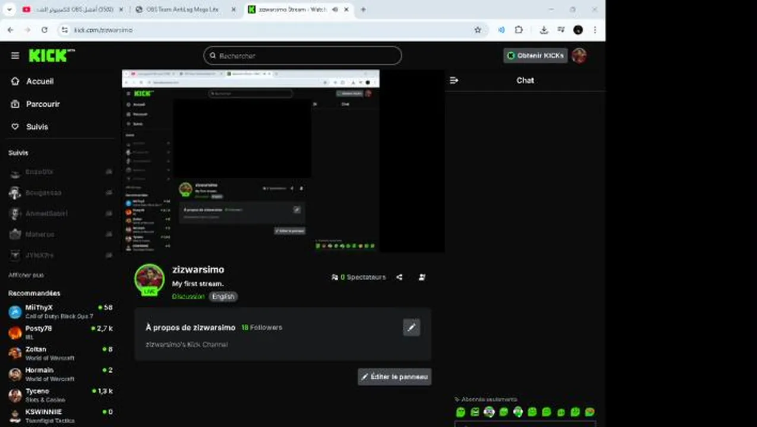Open the hamburger menu beside the Kick logo
The width and height of the screenshot is (757, 427).
[x=15, y=55]
